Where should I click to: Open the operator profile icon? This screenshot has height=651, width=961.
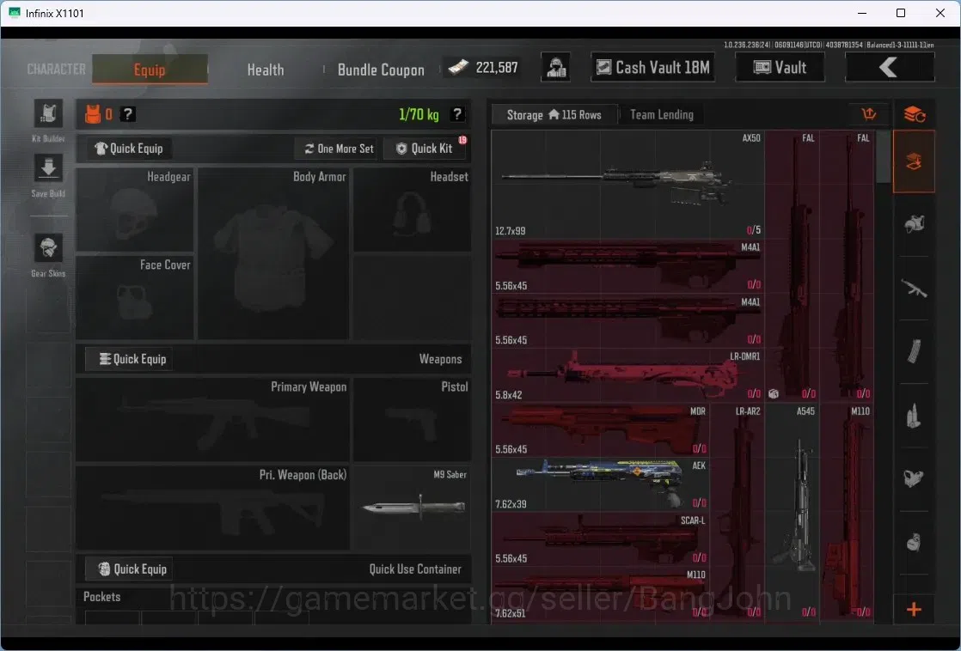tap(556, 67)
